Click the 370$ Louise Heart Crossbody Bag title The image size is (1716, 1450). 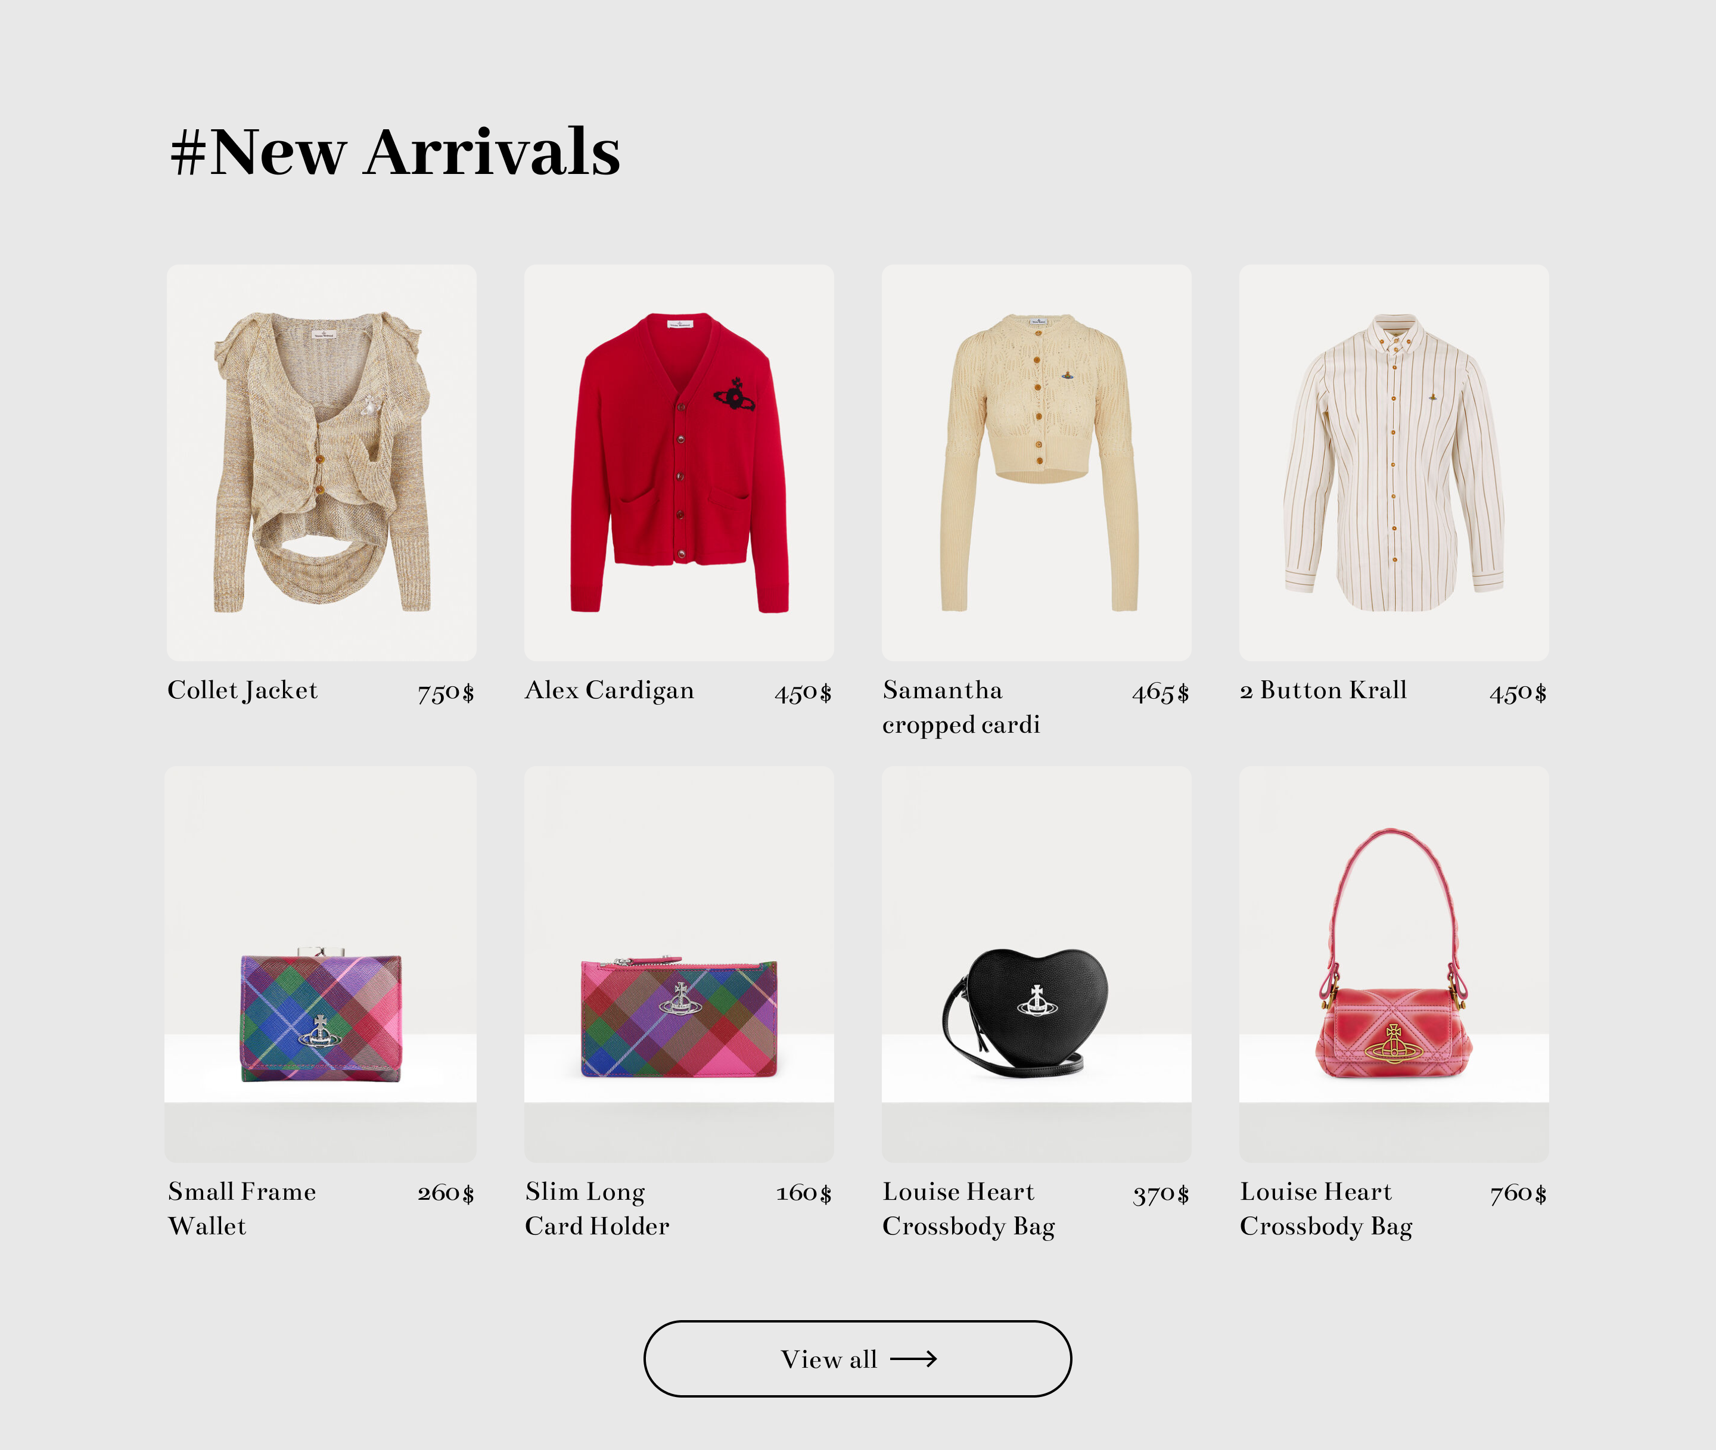pyautogui.click(x=969, y=1208)
